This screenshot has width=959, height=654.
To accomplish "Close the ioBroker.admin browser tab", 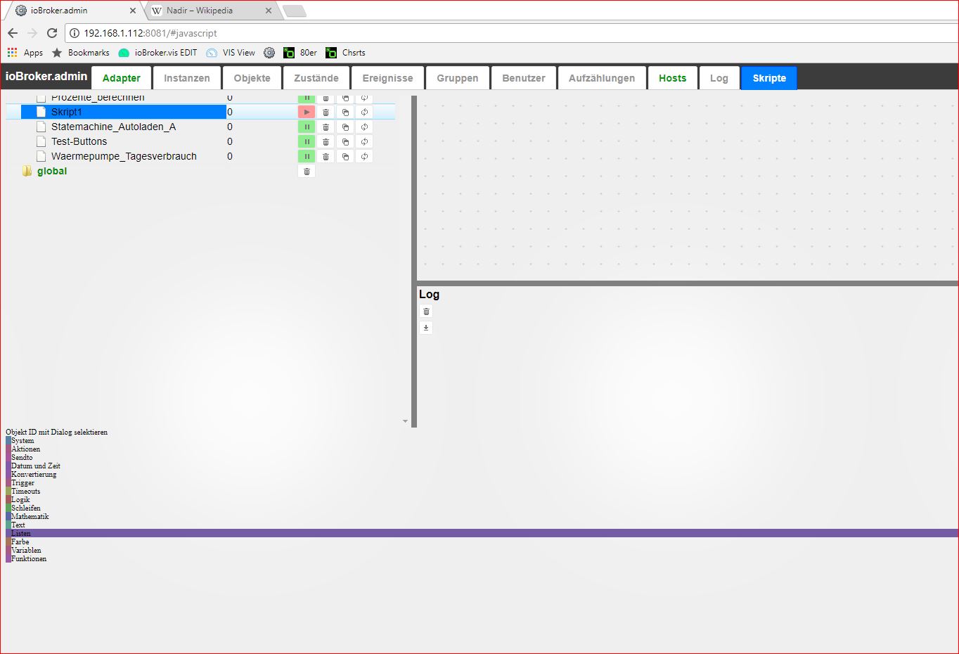I will pos(133,11).
